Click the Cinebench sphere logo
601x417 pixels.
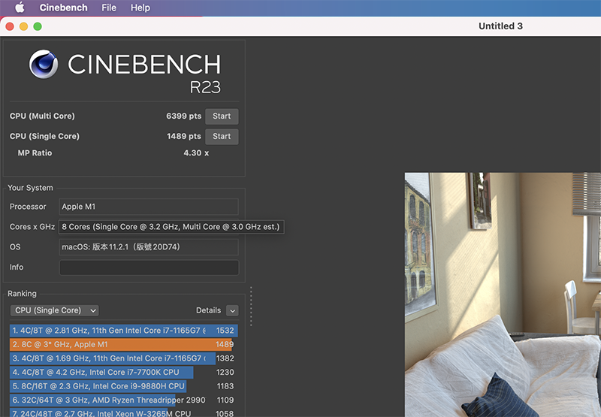click(x=44, y=64)
